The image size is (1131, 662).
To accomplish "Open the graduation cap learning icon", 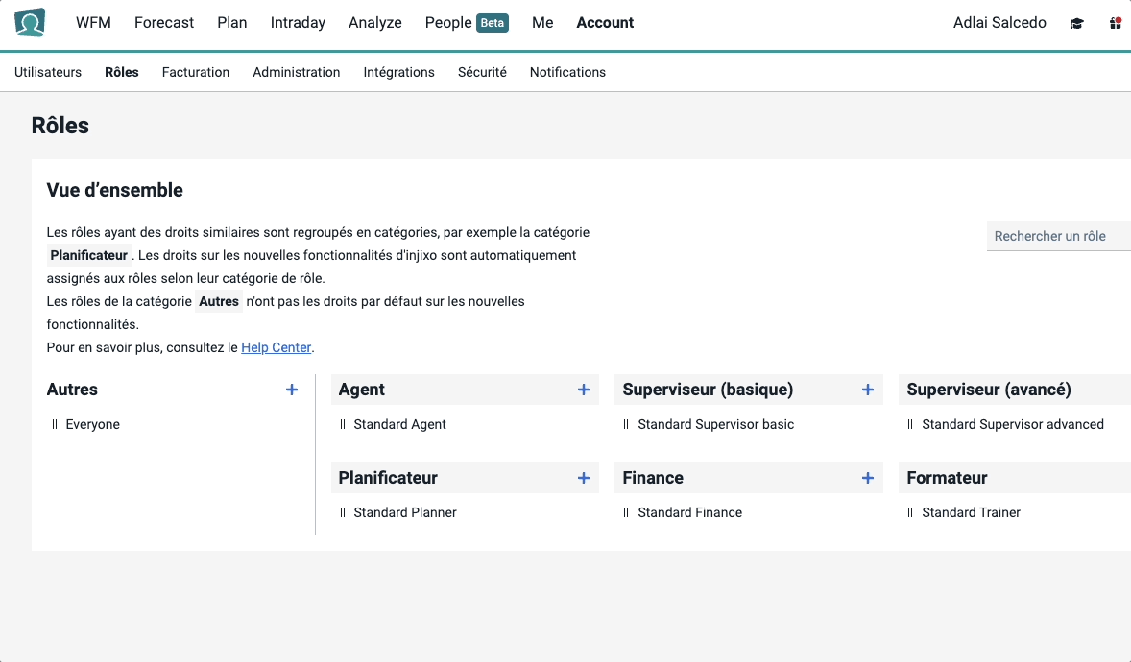I will [x=1076, y=23].
